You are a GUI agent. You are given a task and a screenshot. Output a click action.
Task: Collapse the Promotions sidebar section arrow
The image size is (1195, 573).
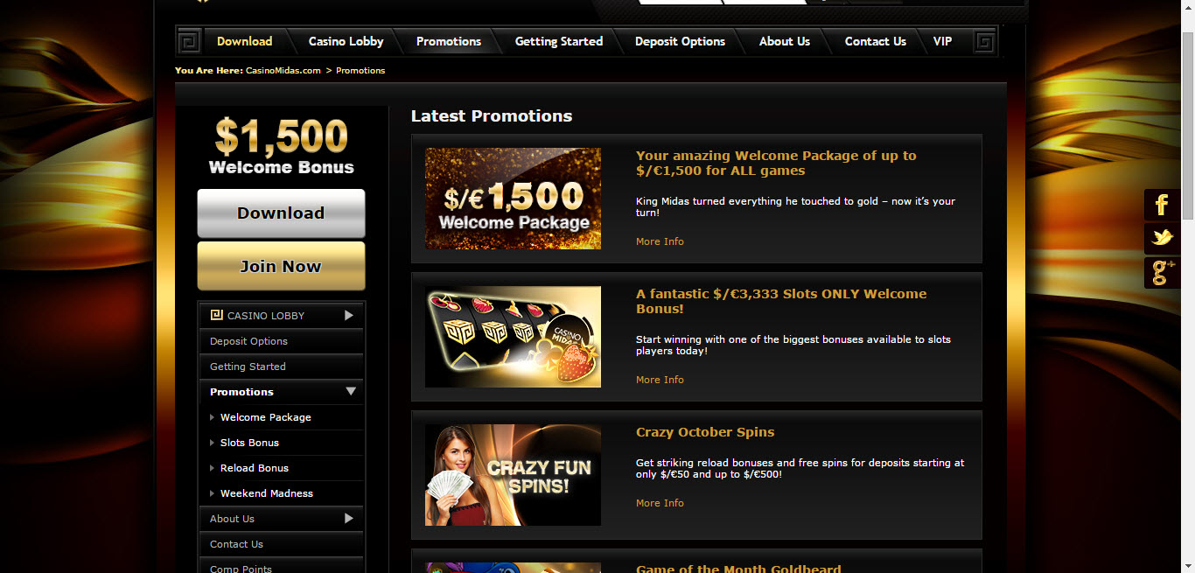(351, 392)
